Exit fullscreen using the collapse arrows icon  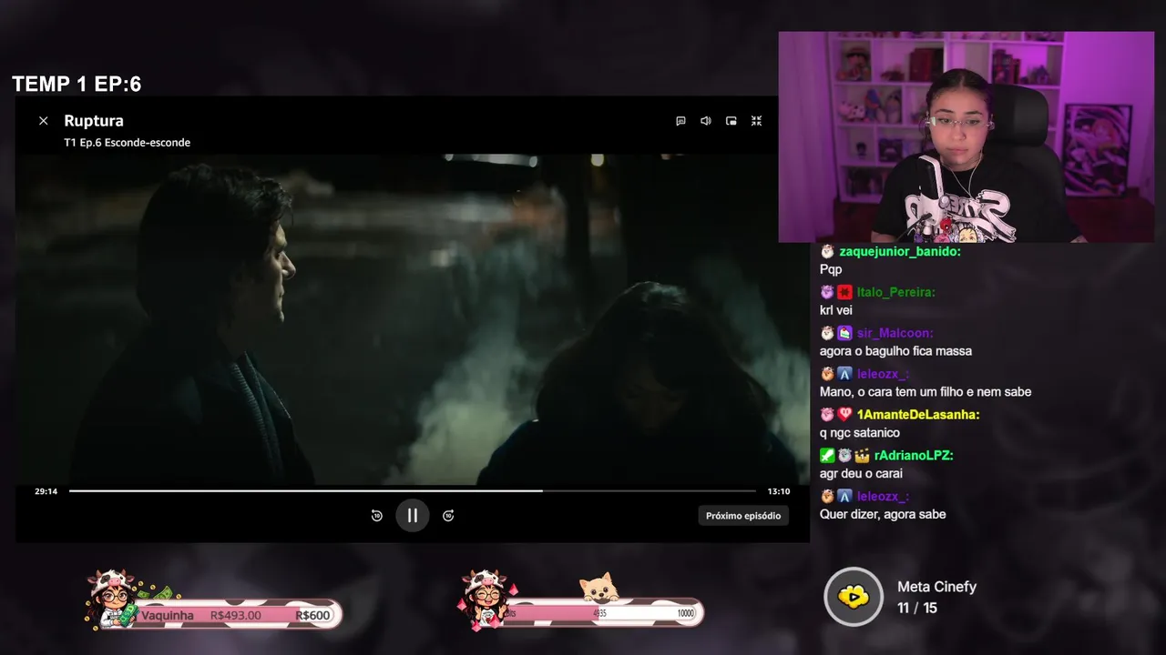click(756, 120)
